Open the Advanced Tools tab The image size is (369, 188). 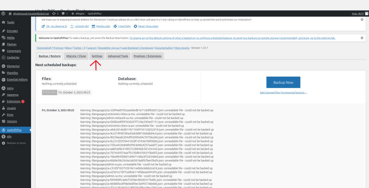[x=118, y=56]
